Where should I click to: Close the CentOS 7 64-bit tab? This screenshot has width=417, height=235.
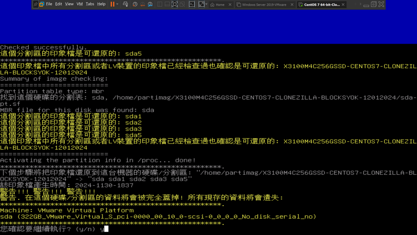pos(344,4)
